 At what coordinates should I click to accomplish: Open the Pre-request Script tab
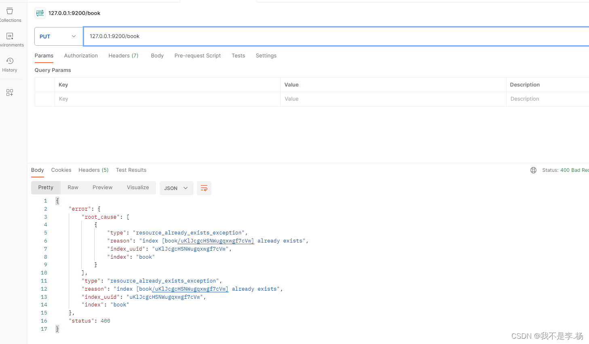[198, 56]
